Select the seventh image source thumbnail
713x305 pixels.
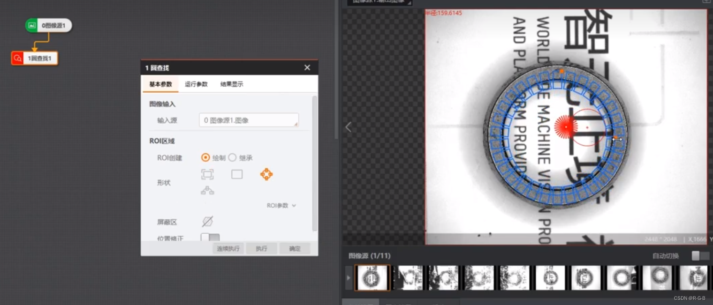point(586,278)
